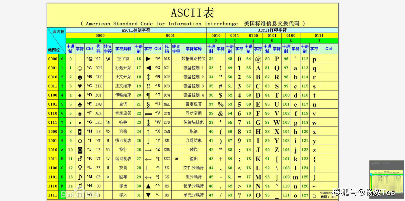Click the diamond symbol in row 4
This screenshot has height=201, width=405.
(x=80, y=95)
